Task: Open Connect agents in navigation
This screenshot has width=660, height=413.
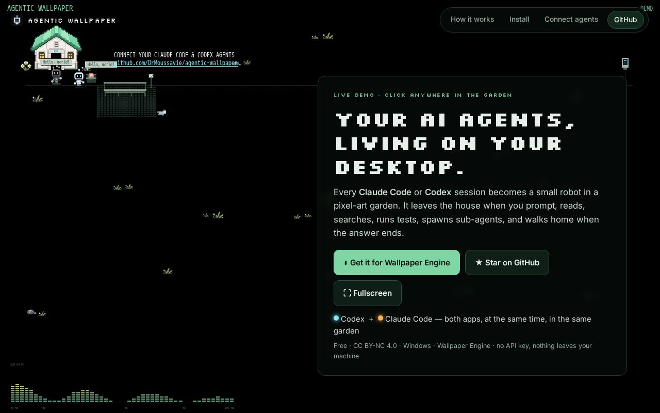Action: tap(571, 20)
